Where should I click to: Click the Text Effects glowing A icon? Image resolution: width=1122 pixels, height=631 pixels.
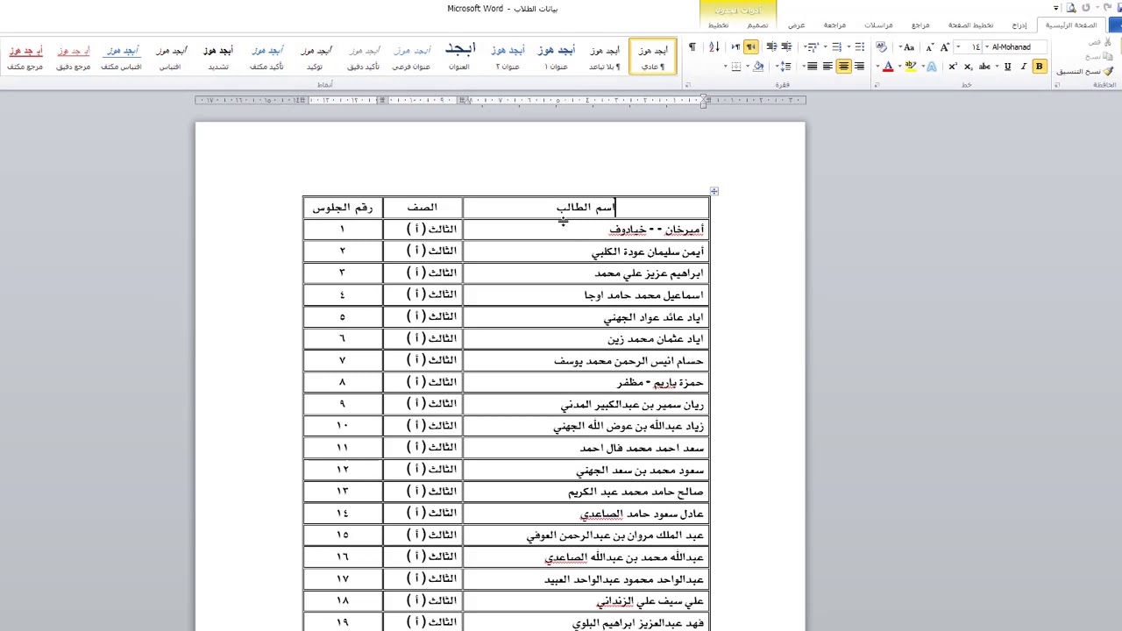pyautogui.click(x=932, y=67)
